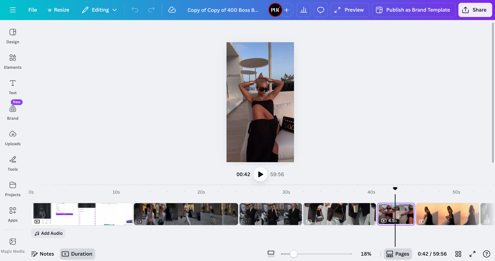
Task: Open the comments speech bubble
Action: (321, 10)
